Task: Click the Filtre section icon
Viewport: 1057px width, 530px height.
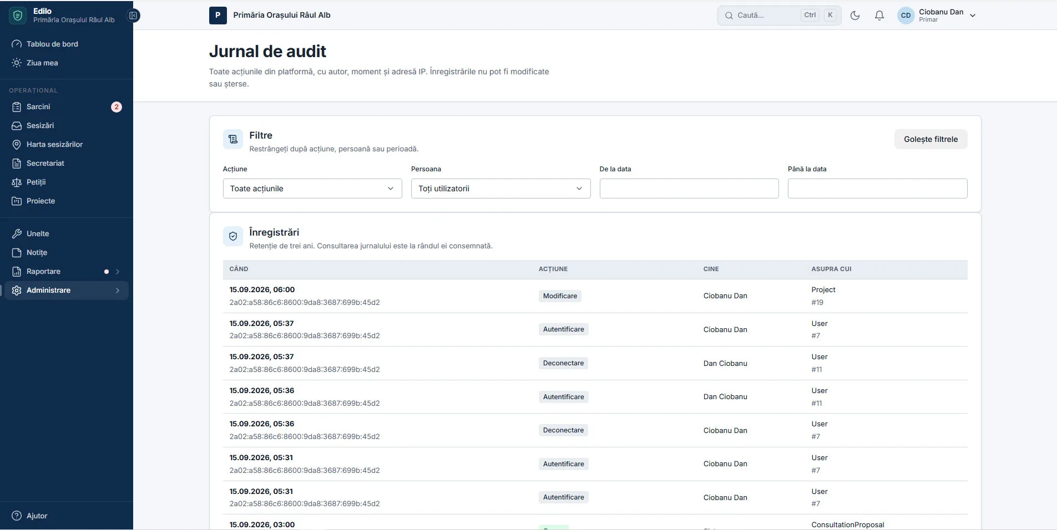Action: [233, 139]
